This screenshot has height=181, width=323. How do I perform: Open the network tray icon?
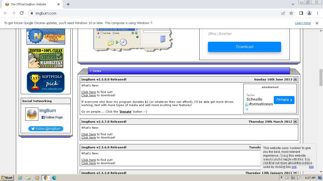click(293, 178)
